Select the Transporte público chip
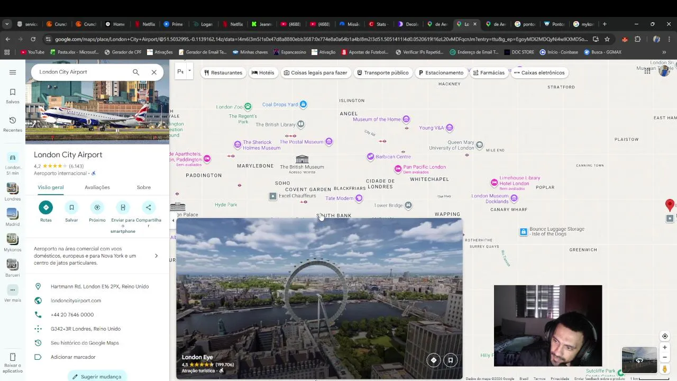Screen dimensions: 677x381 (382, 72)
